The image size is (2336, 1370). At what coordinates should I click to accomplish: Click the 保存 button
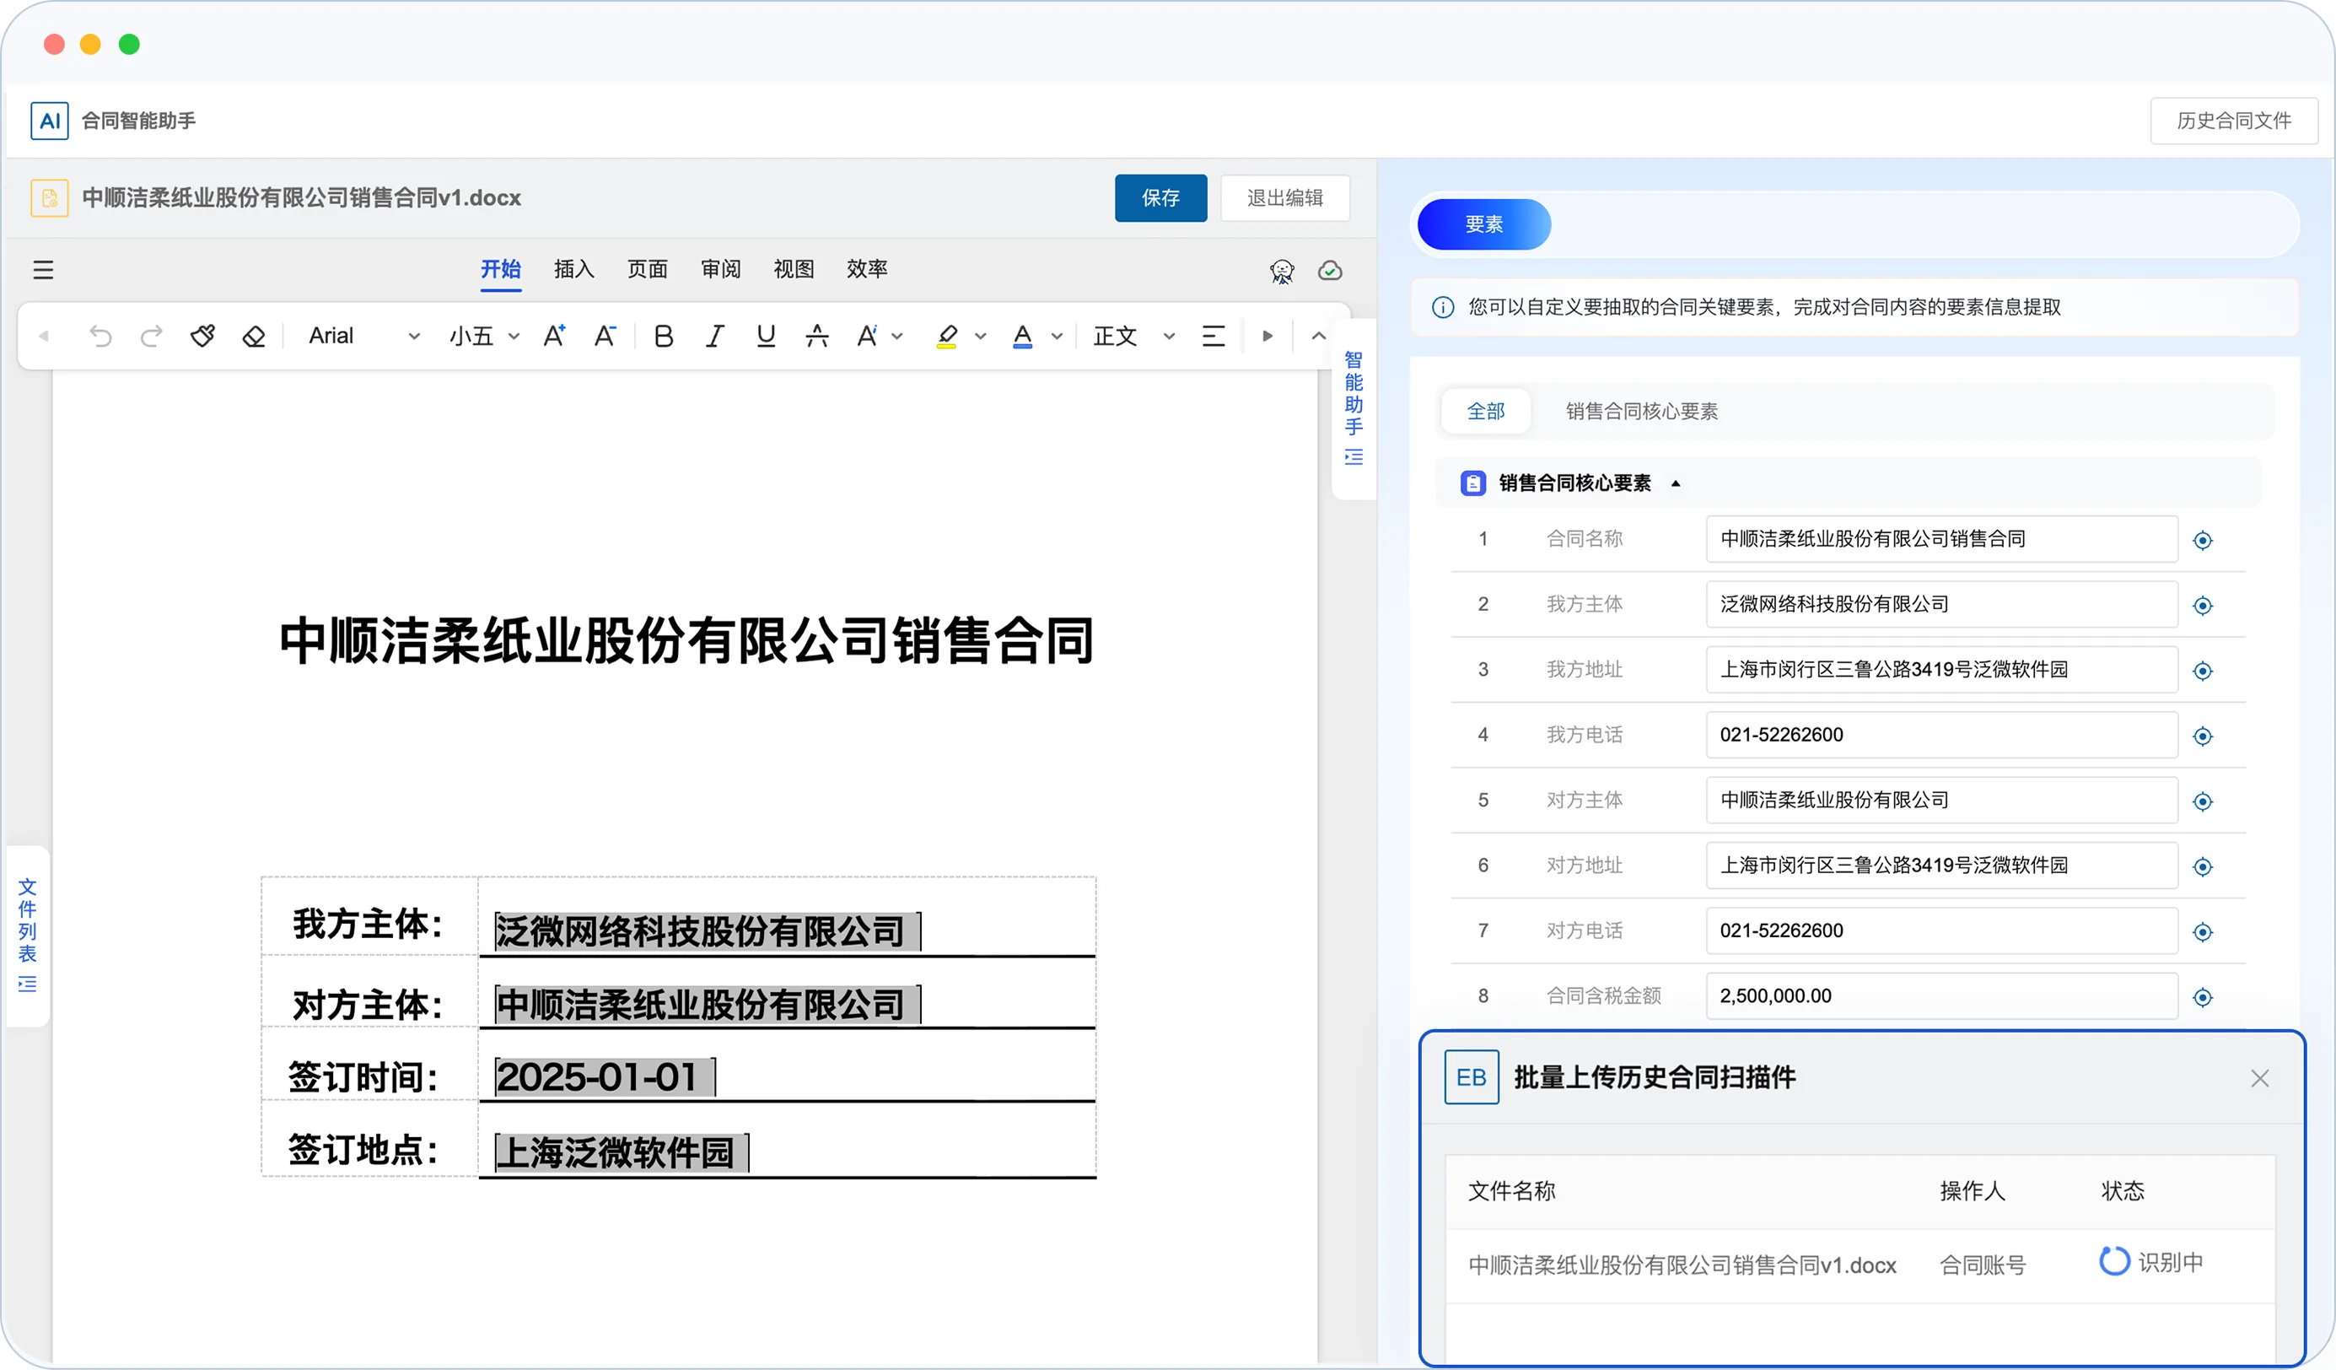1160,197
